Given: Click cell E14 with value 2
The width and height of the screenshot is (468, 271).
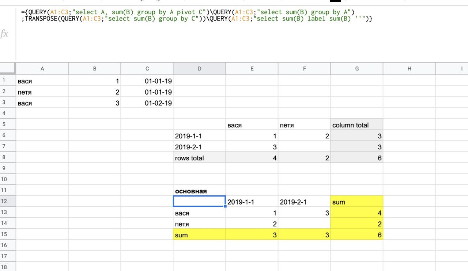Looking at the screenshot, I should pos(252,223).
